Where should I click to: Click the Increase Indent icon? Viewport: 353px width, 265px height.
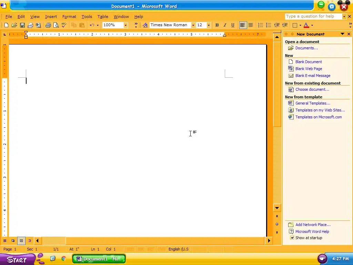(285, 25)
